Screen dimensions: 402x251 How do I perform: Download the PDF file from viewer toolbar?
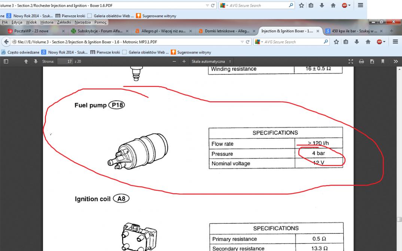(372, 61)
